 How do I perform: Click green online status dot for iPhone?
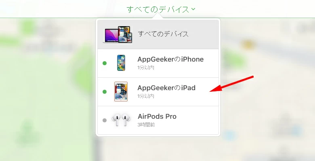[105, 63]
